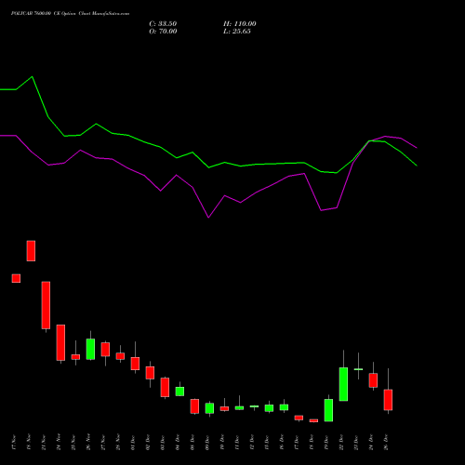Click the 26 Nov date label

(88, 443)
